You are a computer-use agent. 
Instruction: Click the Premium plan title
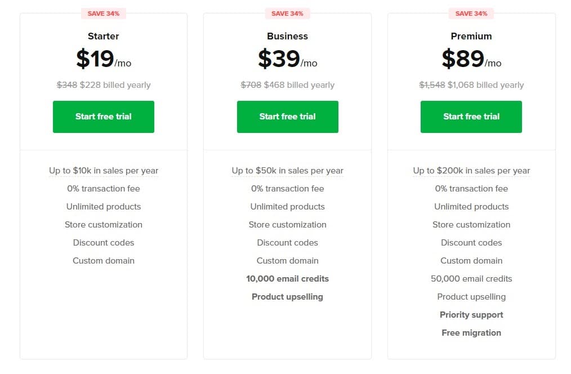(x=471, y=36)
